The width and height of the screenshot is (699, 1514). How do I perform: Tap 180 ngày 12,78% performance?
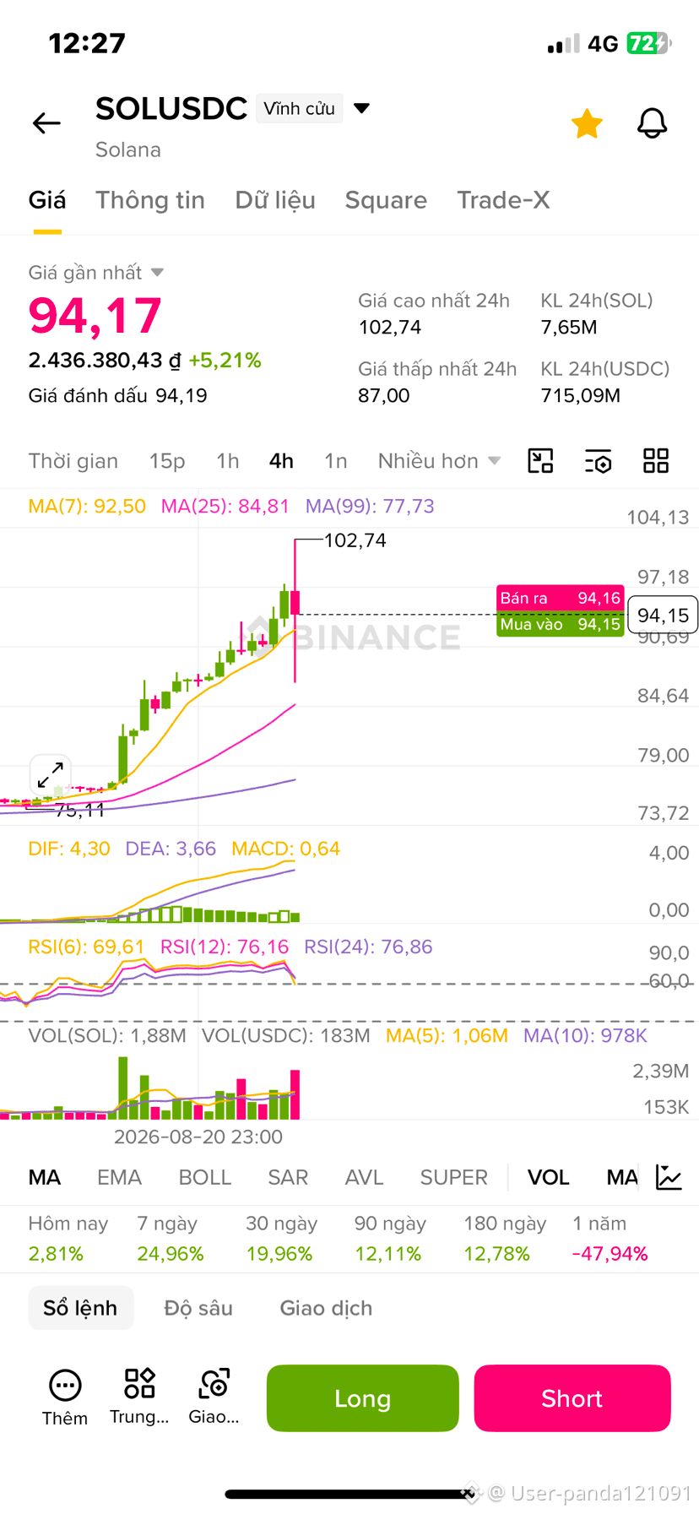[x=505, y=1239]
